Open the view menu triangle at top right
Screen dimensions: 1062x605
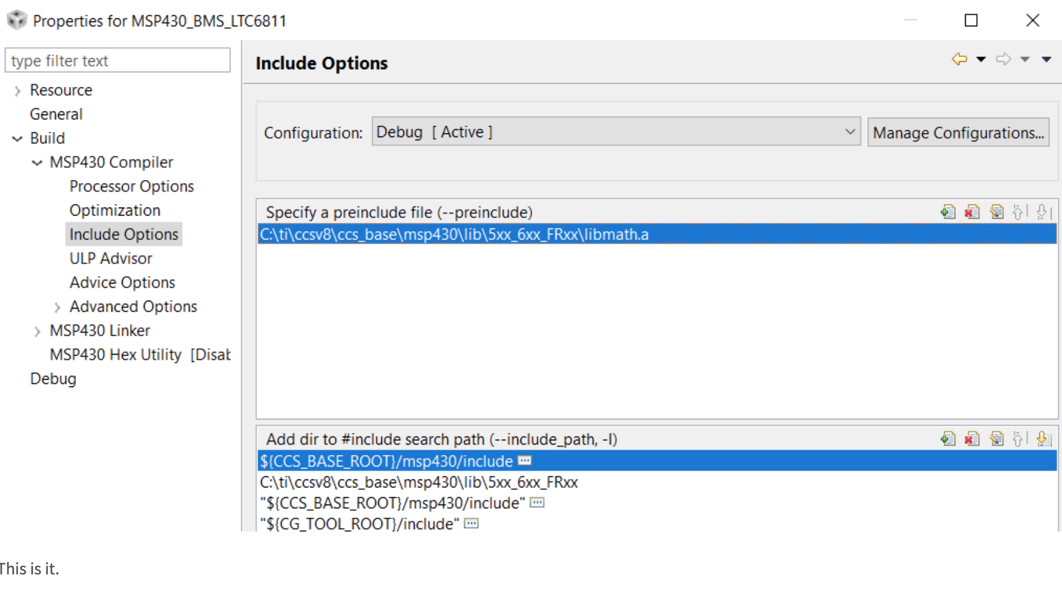tap(1047, 59)
